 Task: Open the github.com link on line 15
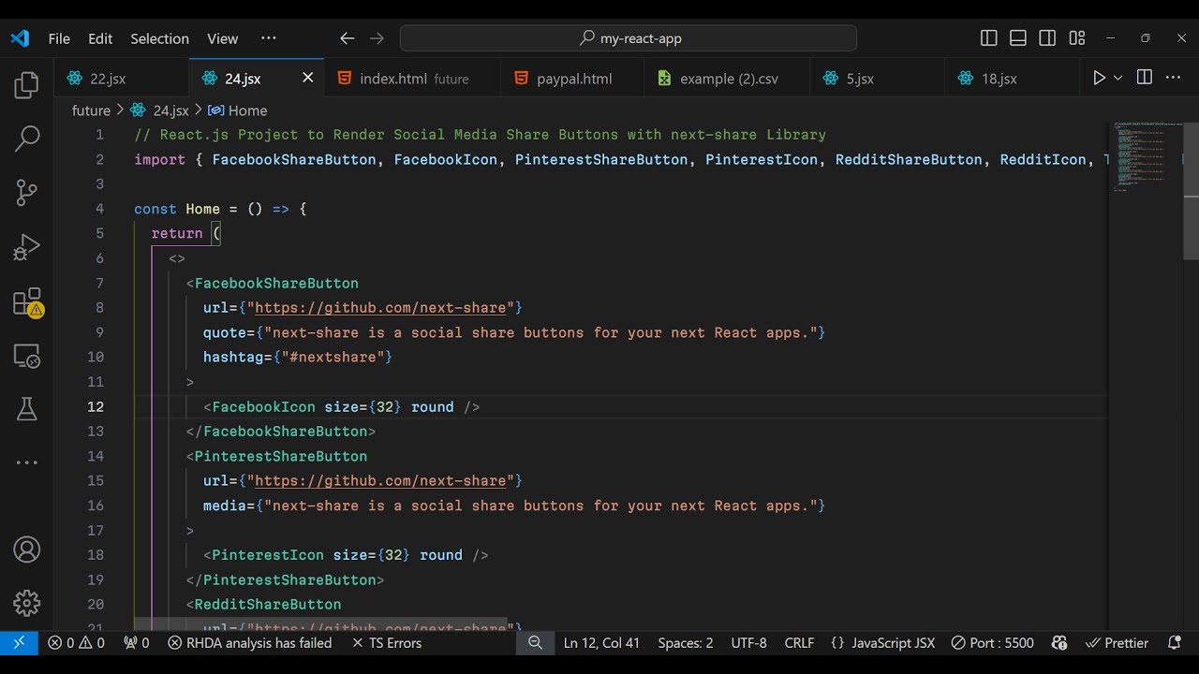click(380, 481)
